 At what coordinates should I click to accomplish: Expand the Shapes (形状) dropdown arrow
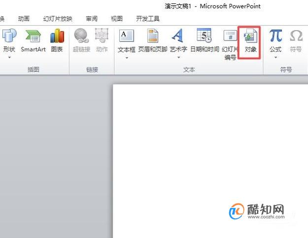(x=9, y=58)
